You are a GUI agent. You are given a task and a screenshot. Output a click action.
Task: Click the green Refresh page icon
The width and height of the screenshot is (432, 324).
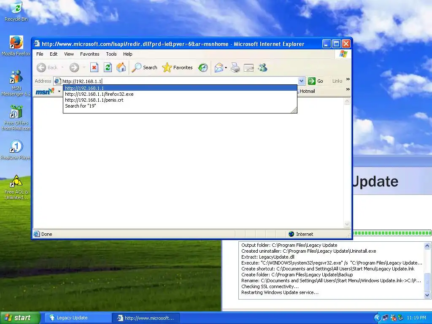(108, 67)
